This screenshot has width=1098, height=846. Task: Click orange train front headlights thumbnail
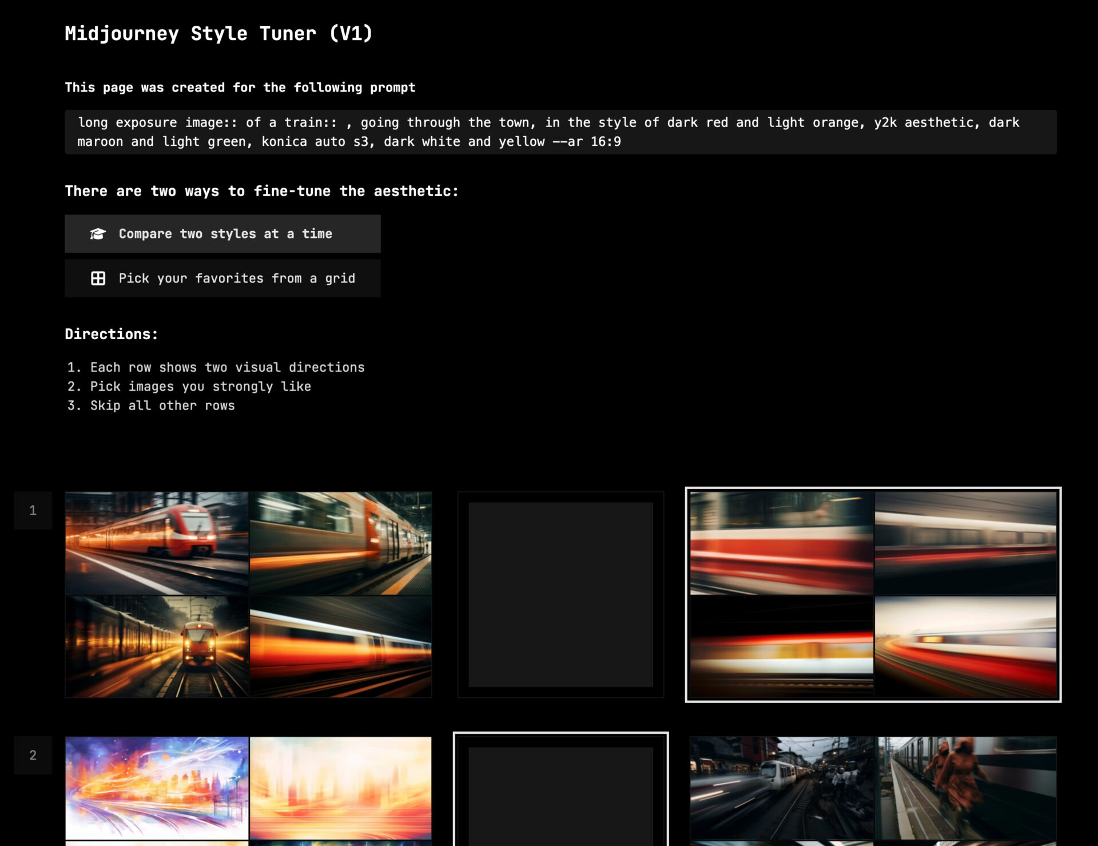157,647
